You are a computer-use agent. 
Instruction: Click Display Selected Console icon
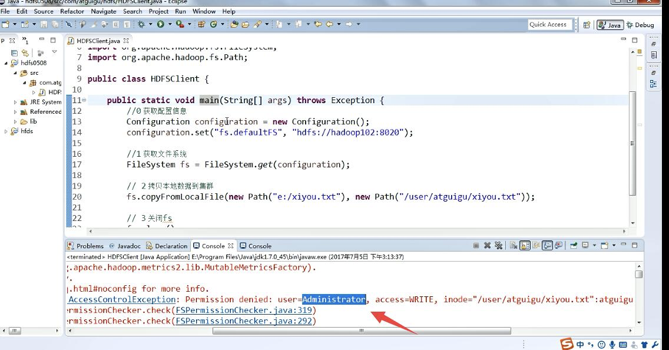pyautogui.click(x=585, y=246)
